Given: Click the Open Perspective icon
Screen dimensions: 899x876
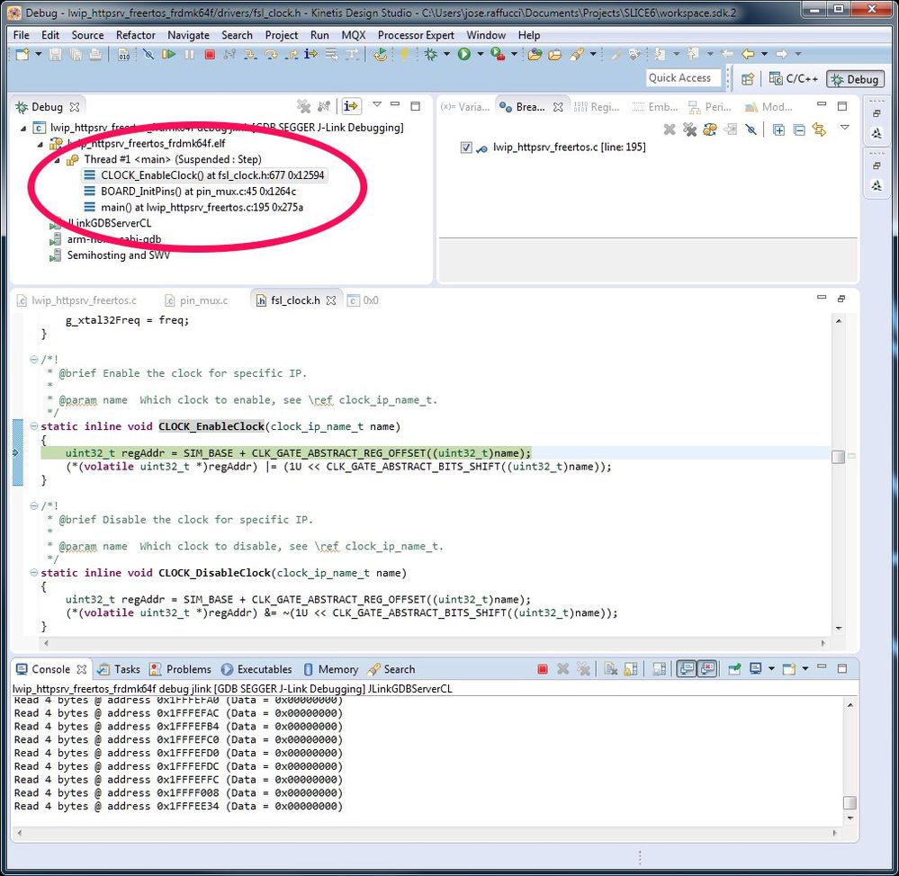Looking at the screenshot, I should 747,79.
